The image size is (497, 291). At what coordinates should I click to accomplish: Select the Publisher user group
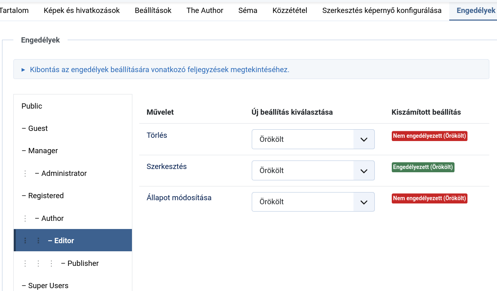(x=73, y=263)
